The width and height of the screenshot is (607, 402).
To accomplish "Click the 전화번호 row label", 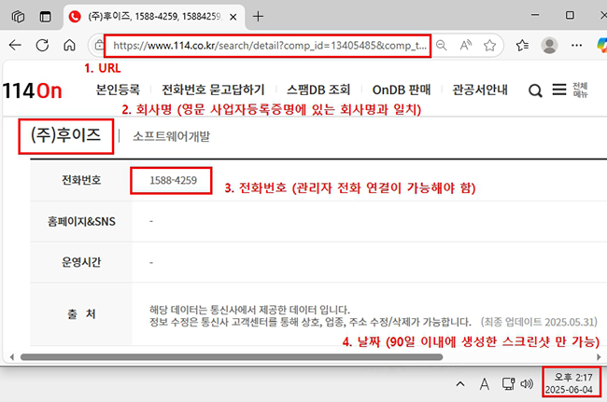I will pyautogui.click(x=81, y=180).
